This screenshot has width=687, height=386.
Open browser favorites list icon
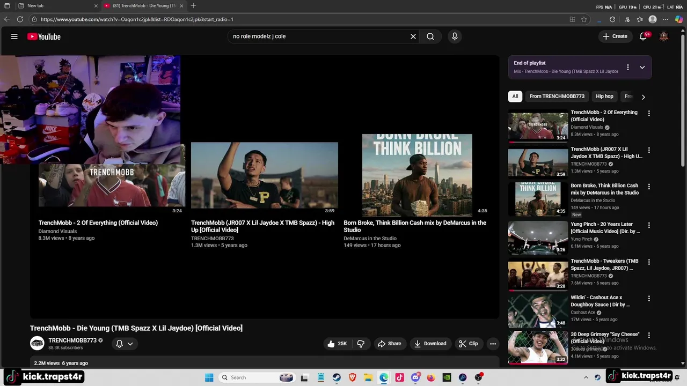[640, 19]
